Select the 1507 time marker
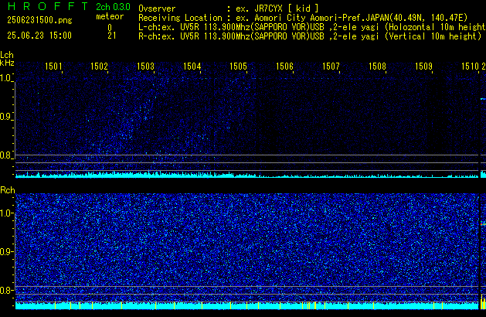The image size is (486, 317). click(x=331, y=66)
